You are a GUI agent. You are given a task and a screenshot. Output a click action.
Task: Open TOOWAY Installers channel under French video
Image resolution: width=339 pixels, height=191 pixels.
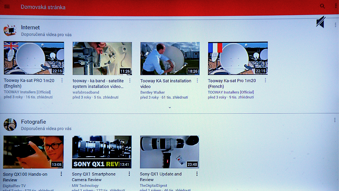tap(231, 92)
